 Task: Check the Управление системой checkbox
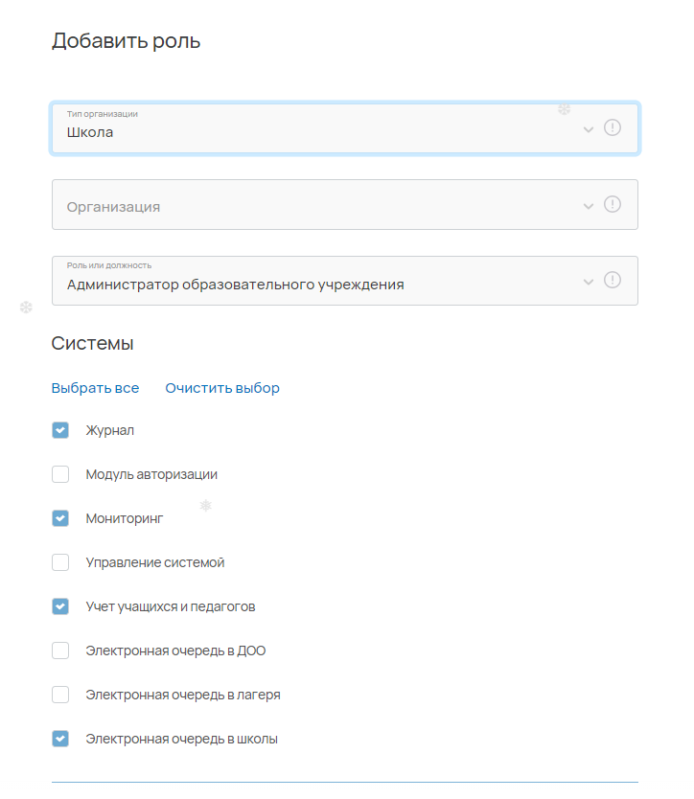tap(60, 562)
